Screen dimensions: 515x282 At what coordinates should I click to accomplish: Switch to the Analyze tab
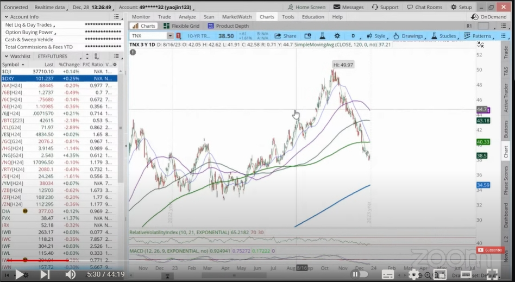pyautogui.click(x=187, y=17)
